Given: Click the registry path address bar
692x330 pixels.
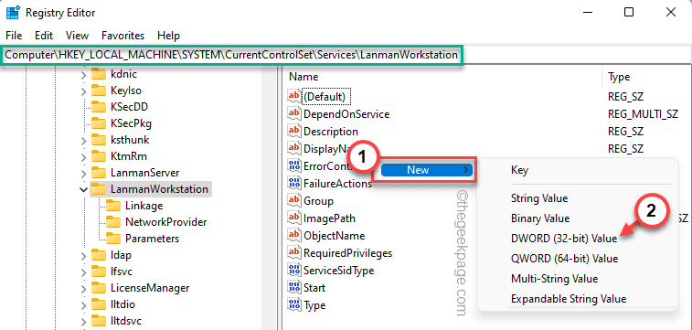Looking at the screenshot, I should pyautogui.click(x=346, y=55).
